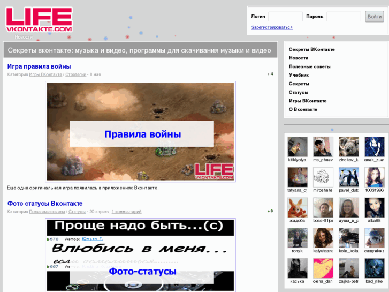Focus the Логин input field
Viewport: 389px width, 292px height.
(285, 17)
